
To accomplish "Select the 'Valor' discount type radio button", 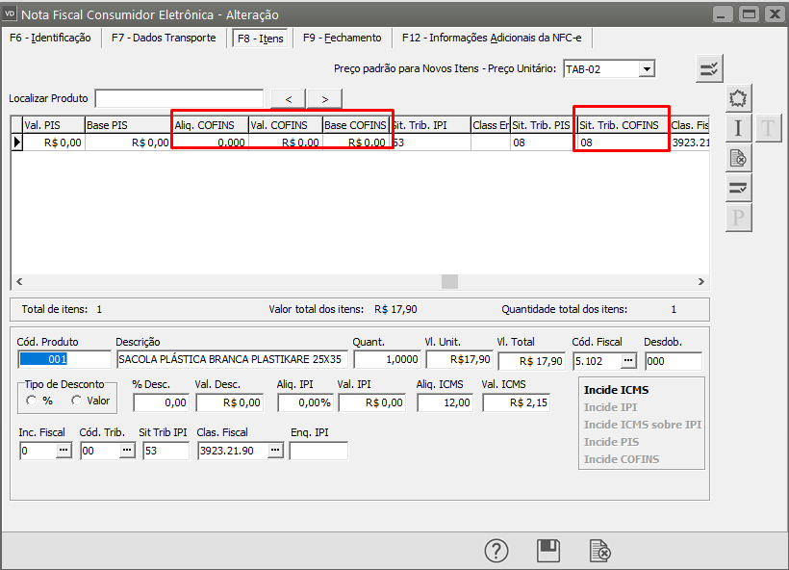I will [x=77, y=401].
